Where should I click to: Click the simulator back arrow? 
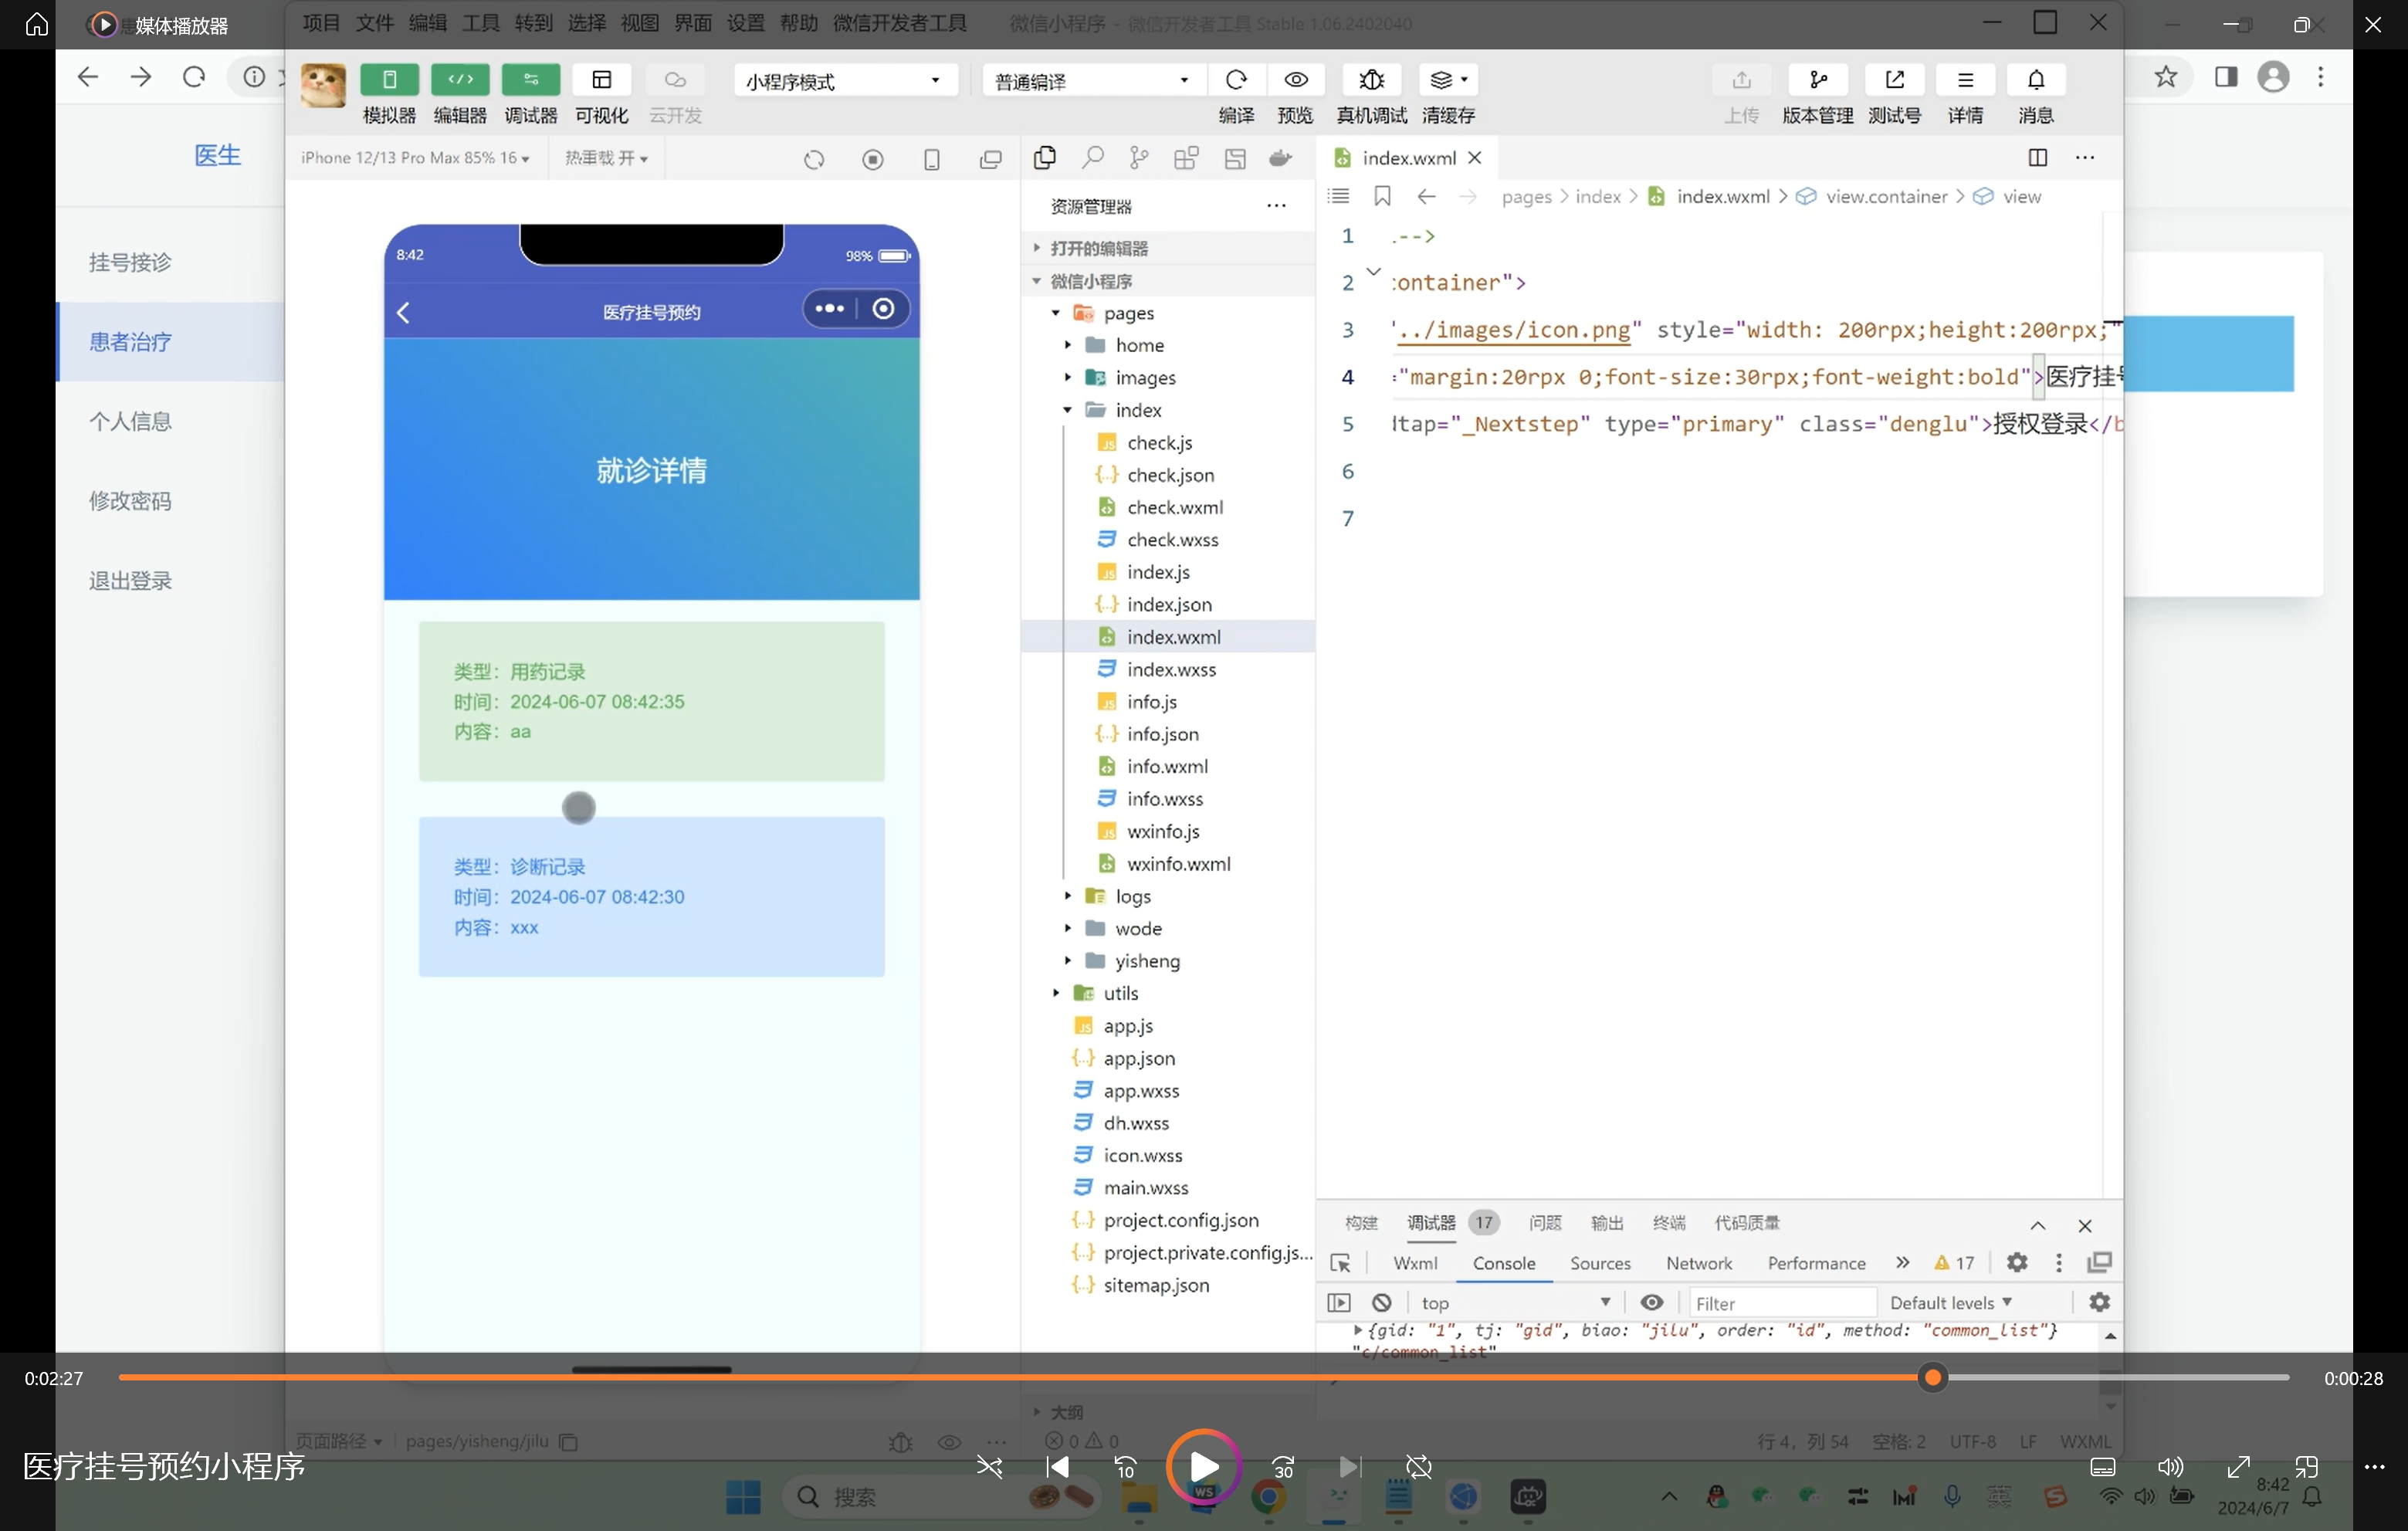pos(403,313)
